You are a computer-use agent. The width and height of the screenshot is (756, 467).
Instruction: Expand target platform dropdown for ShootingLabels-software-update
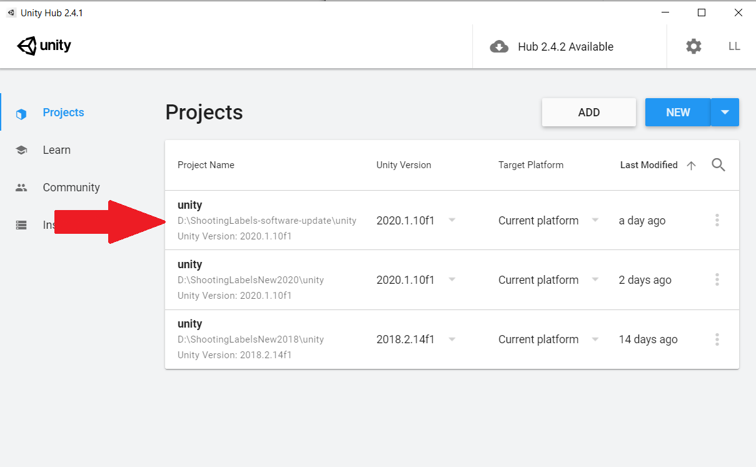click(x=595, y=220)
